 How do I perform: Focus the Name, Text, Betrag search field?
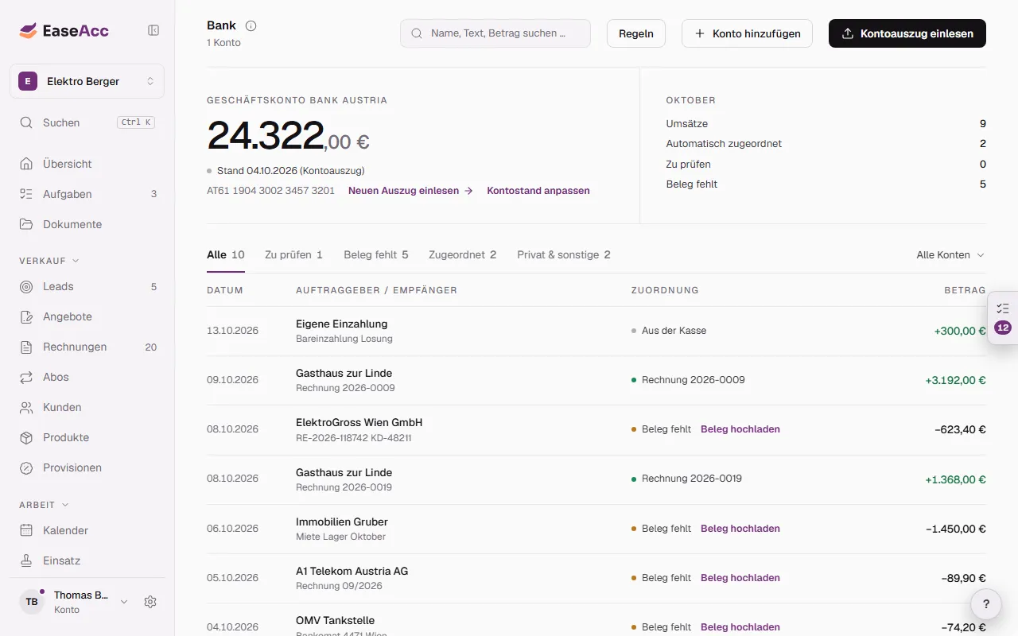(495, 33)
